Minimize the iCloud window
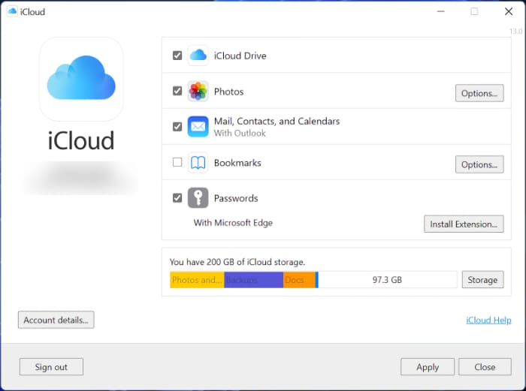The height and width of the screenshot is (391, 526). pos(441,11)
